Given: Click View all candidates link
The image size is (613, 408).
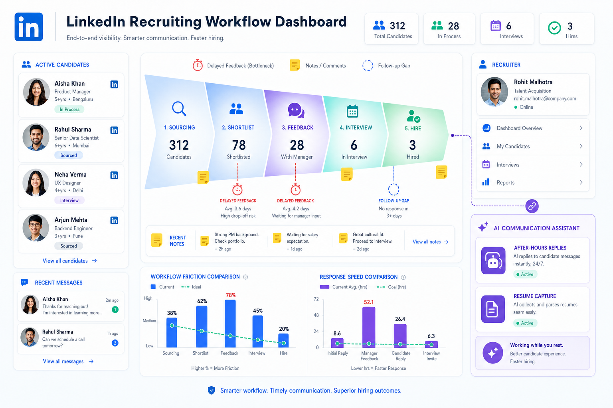Looking at the screenshot, I should pyautogui.click(x=70, y=261).
